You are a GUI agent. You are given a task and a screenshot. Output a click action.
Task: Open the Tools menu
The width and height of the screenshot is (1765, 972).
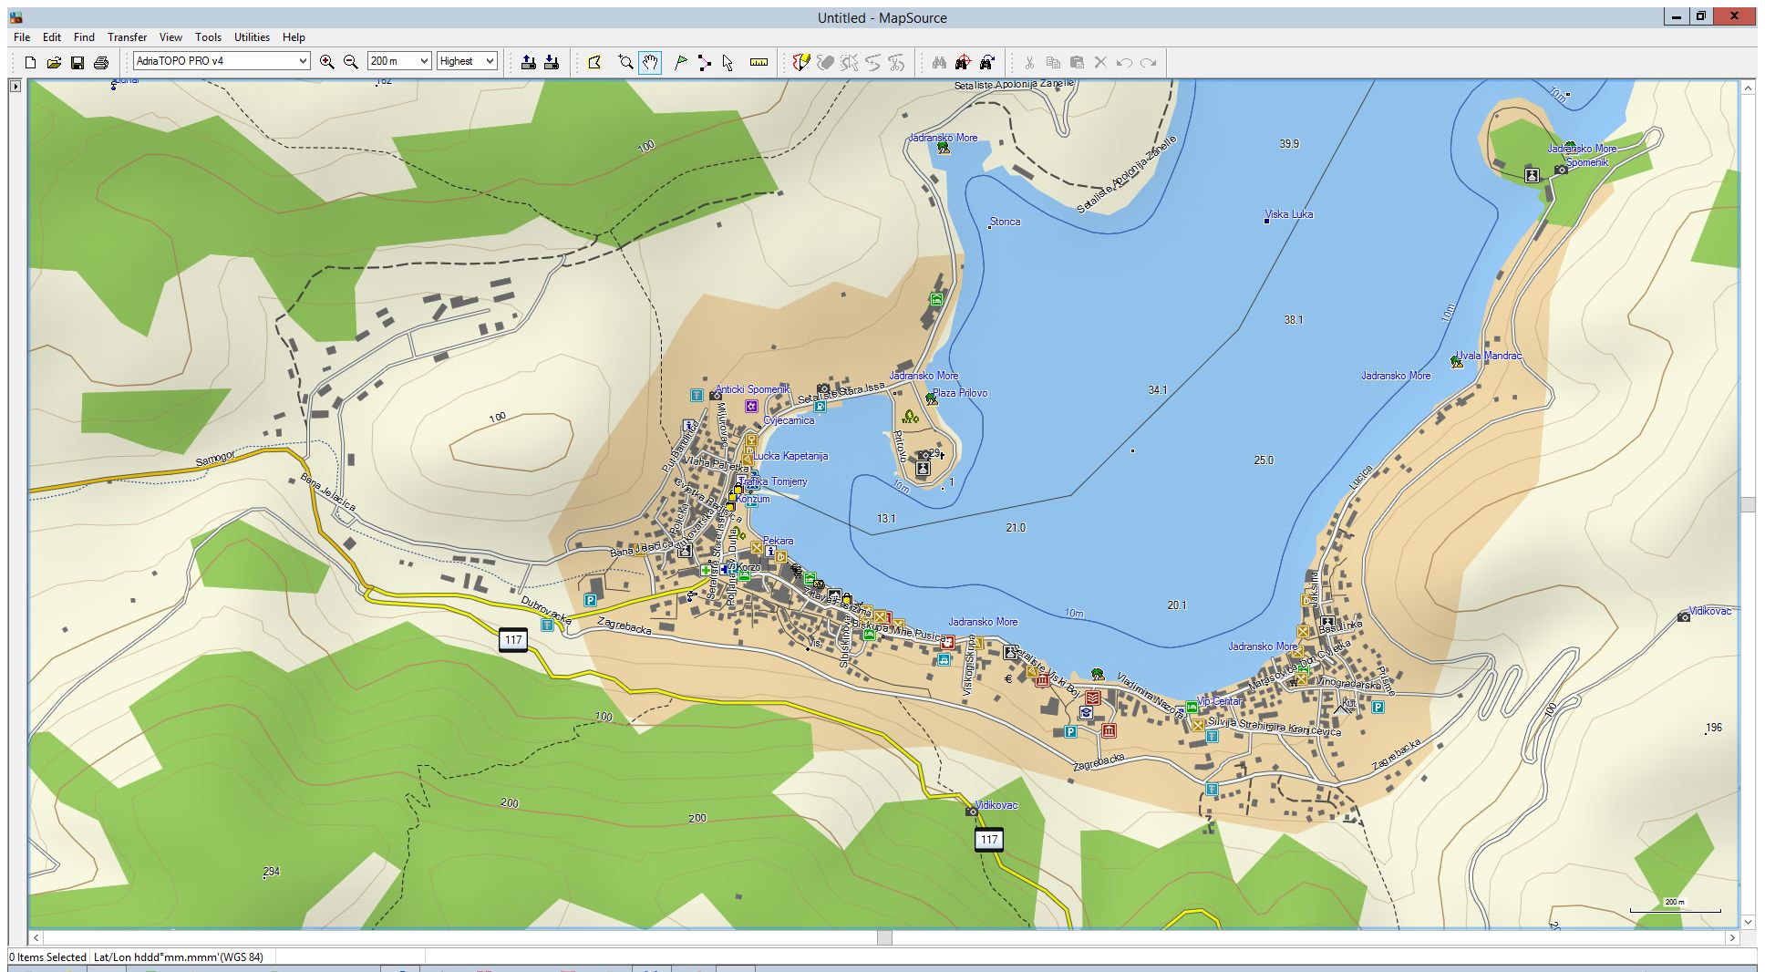click(208, 37)
